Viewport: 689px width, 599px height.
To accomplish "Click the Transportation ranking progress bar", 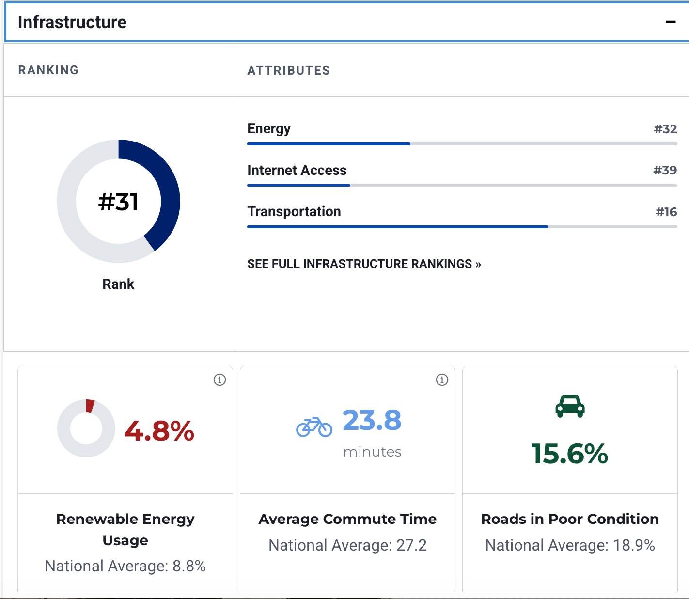I will [462, 227].
